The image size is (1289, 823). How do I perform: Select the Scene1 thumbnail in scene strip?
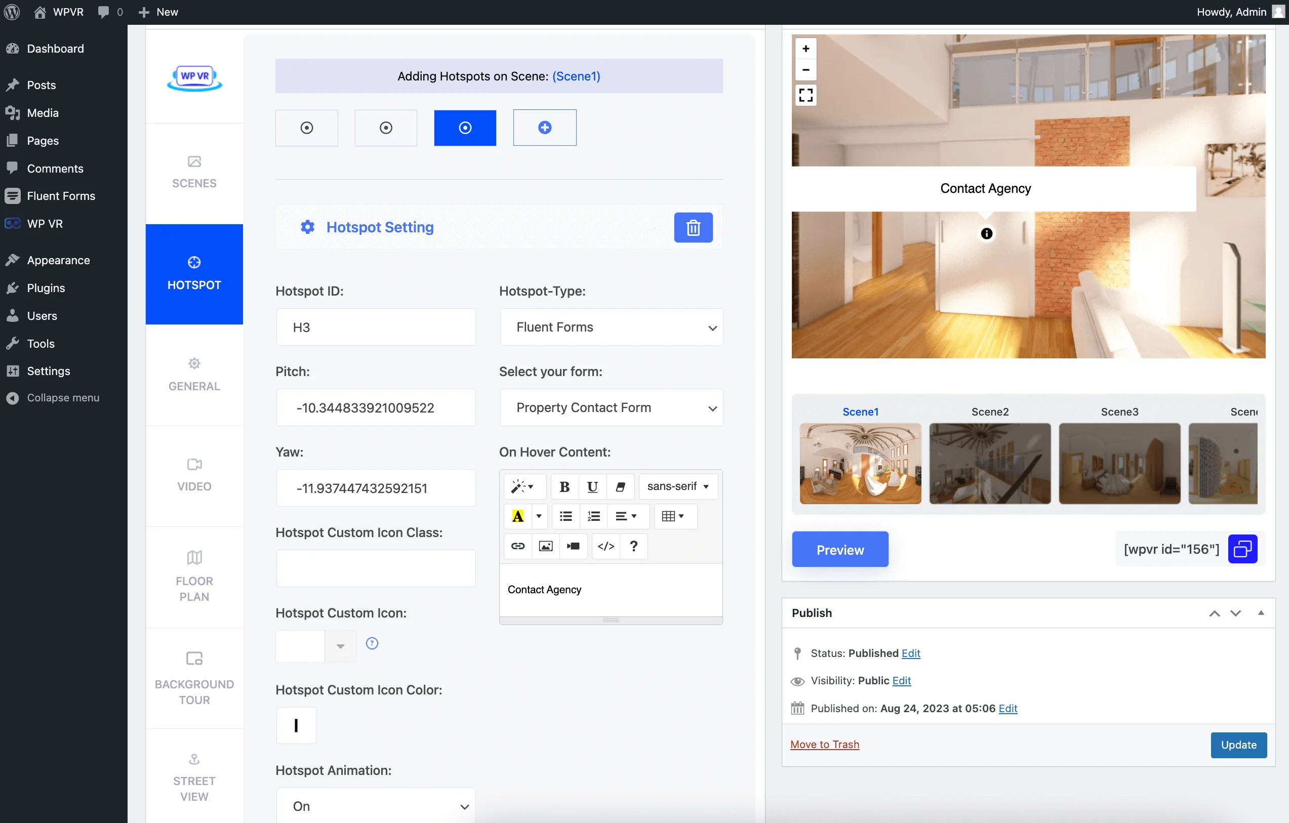pyautogui.click(x=861, y=463)
